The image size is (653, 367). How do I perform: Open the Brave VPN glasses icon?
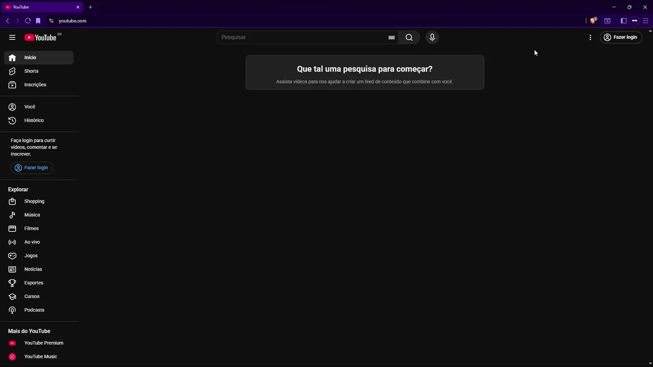pyautogui.click(x=635, y=21)
